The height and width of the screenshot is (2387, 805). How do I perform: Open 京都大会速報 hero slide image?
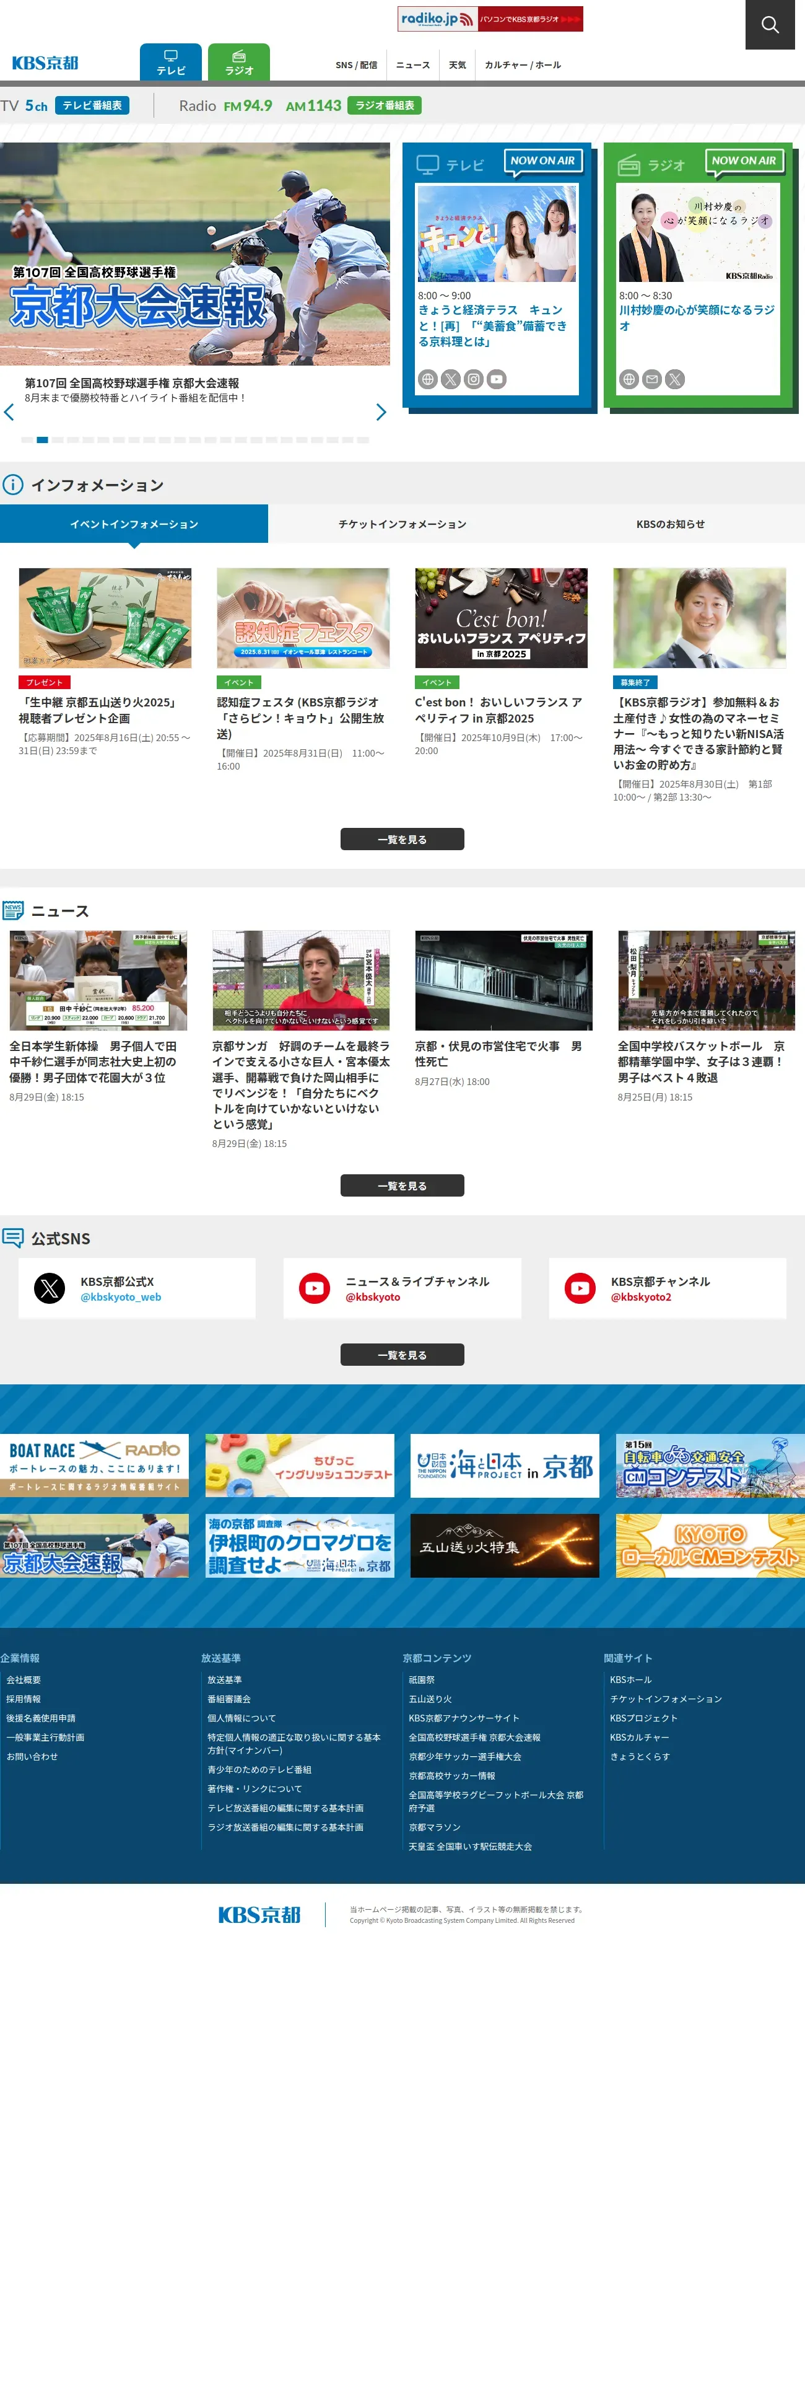pyautogui.click(x=194, y=254)
